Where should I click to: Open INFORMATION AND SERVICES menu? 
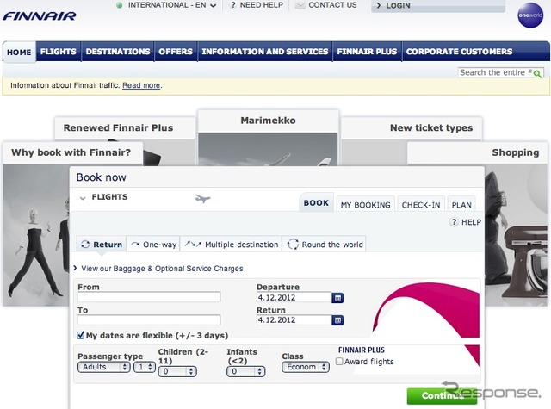coord(265,52)
